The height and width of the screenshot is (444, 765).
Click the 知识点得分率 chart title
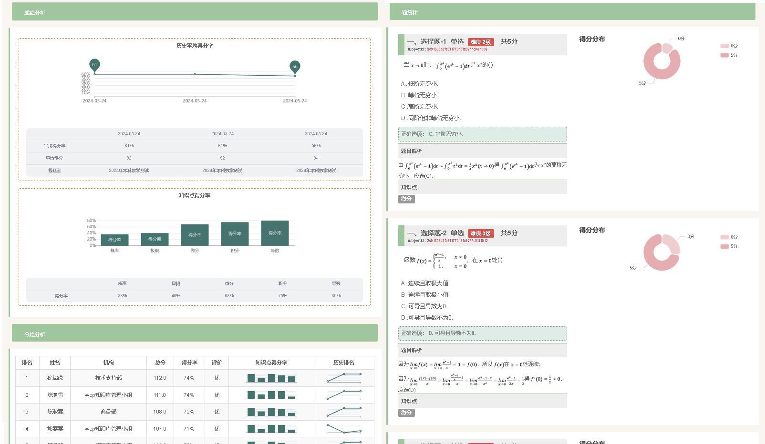[195, 195]
